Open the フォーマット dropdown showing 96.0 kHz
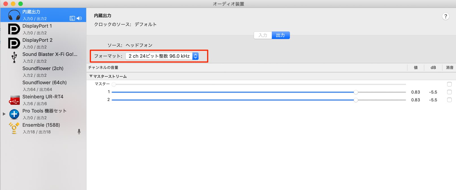This screenshot has width=456, height=190. pyautogui.click(x=162, y=56)
